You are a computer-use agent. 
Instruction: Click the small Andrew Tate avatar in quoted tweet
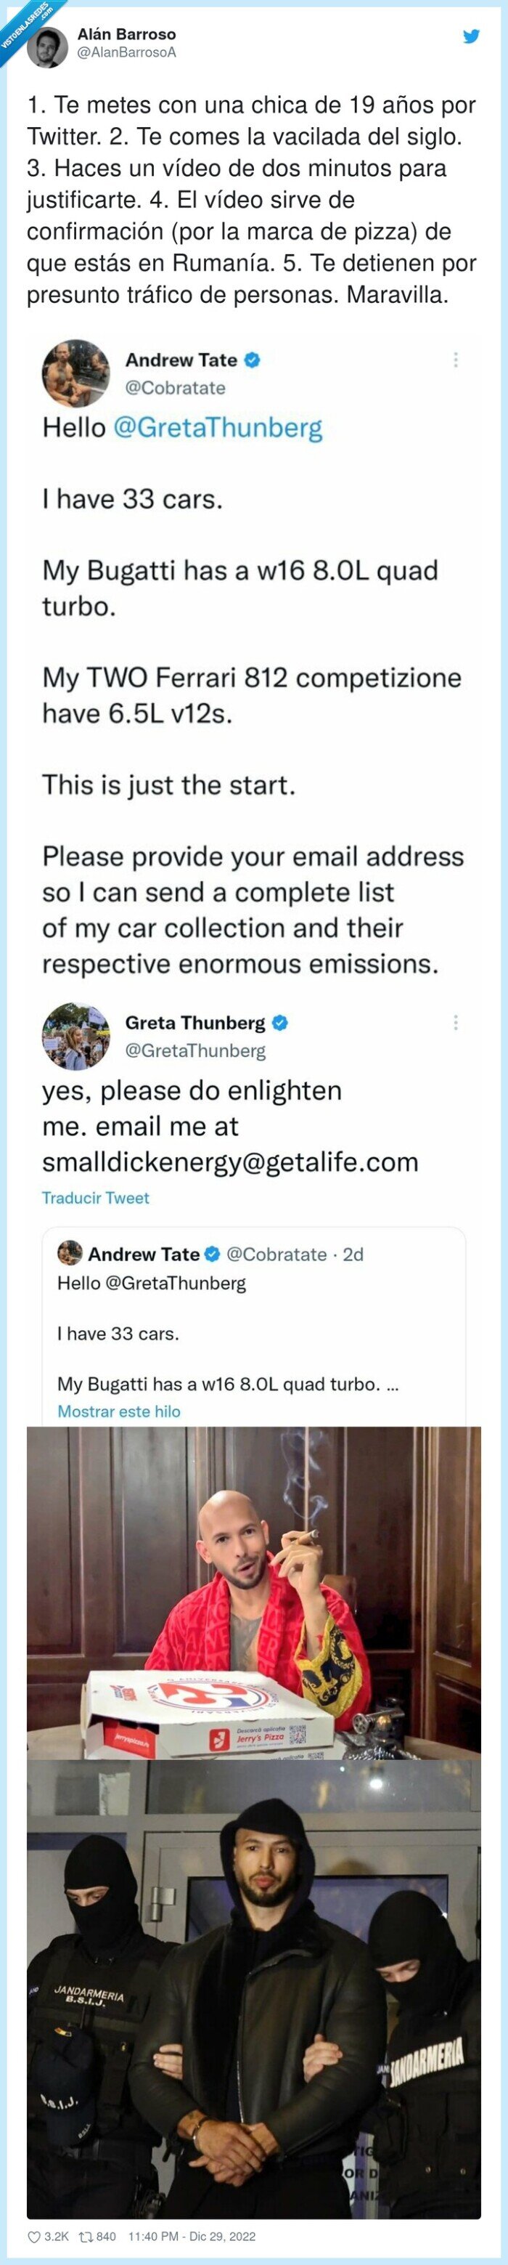tap(70, 1253)
